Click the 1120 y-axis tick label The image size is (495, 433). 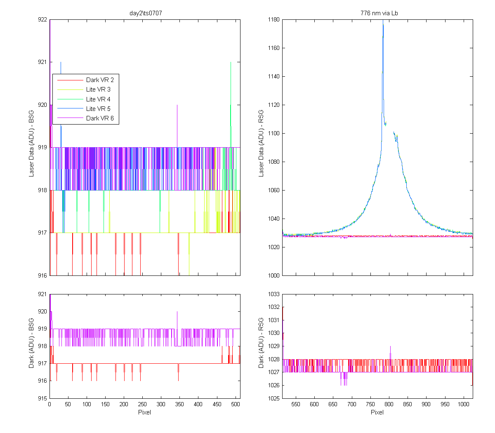tap(273, 105)
